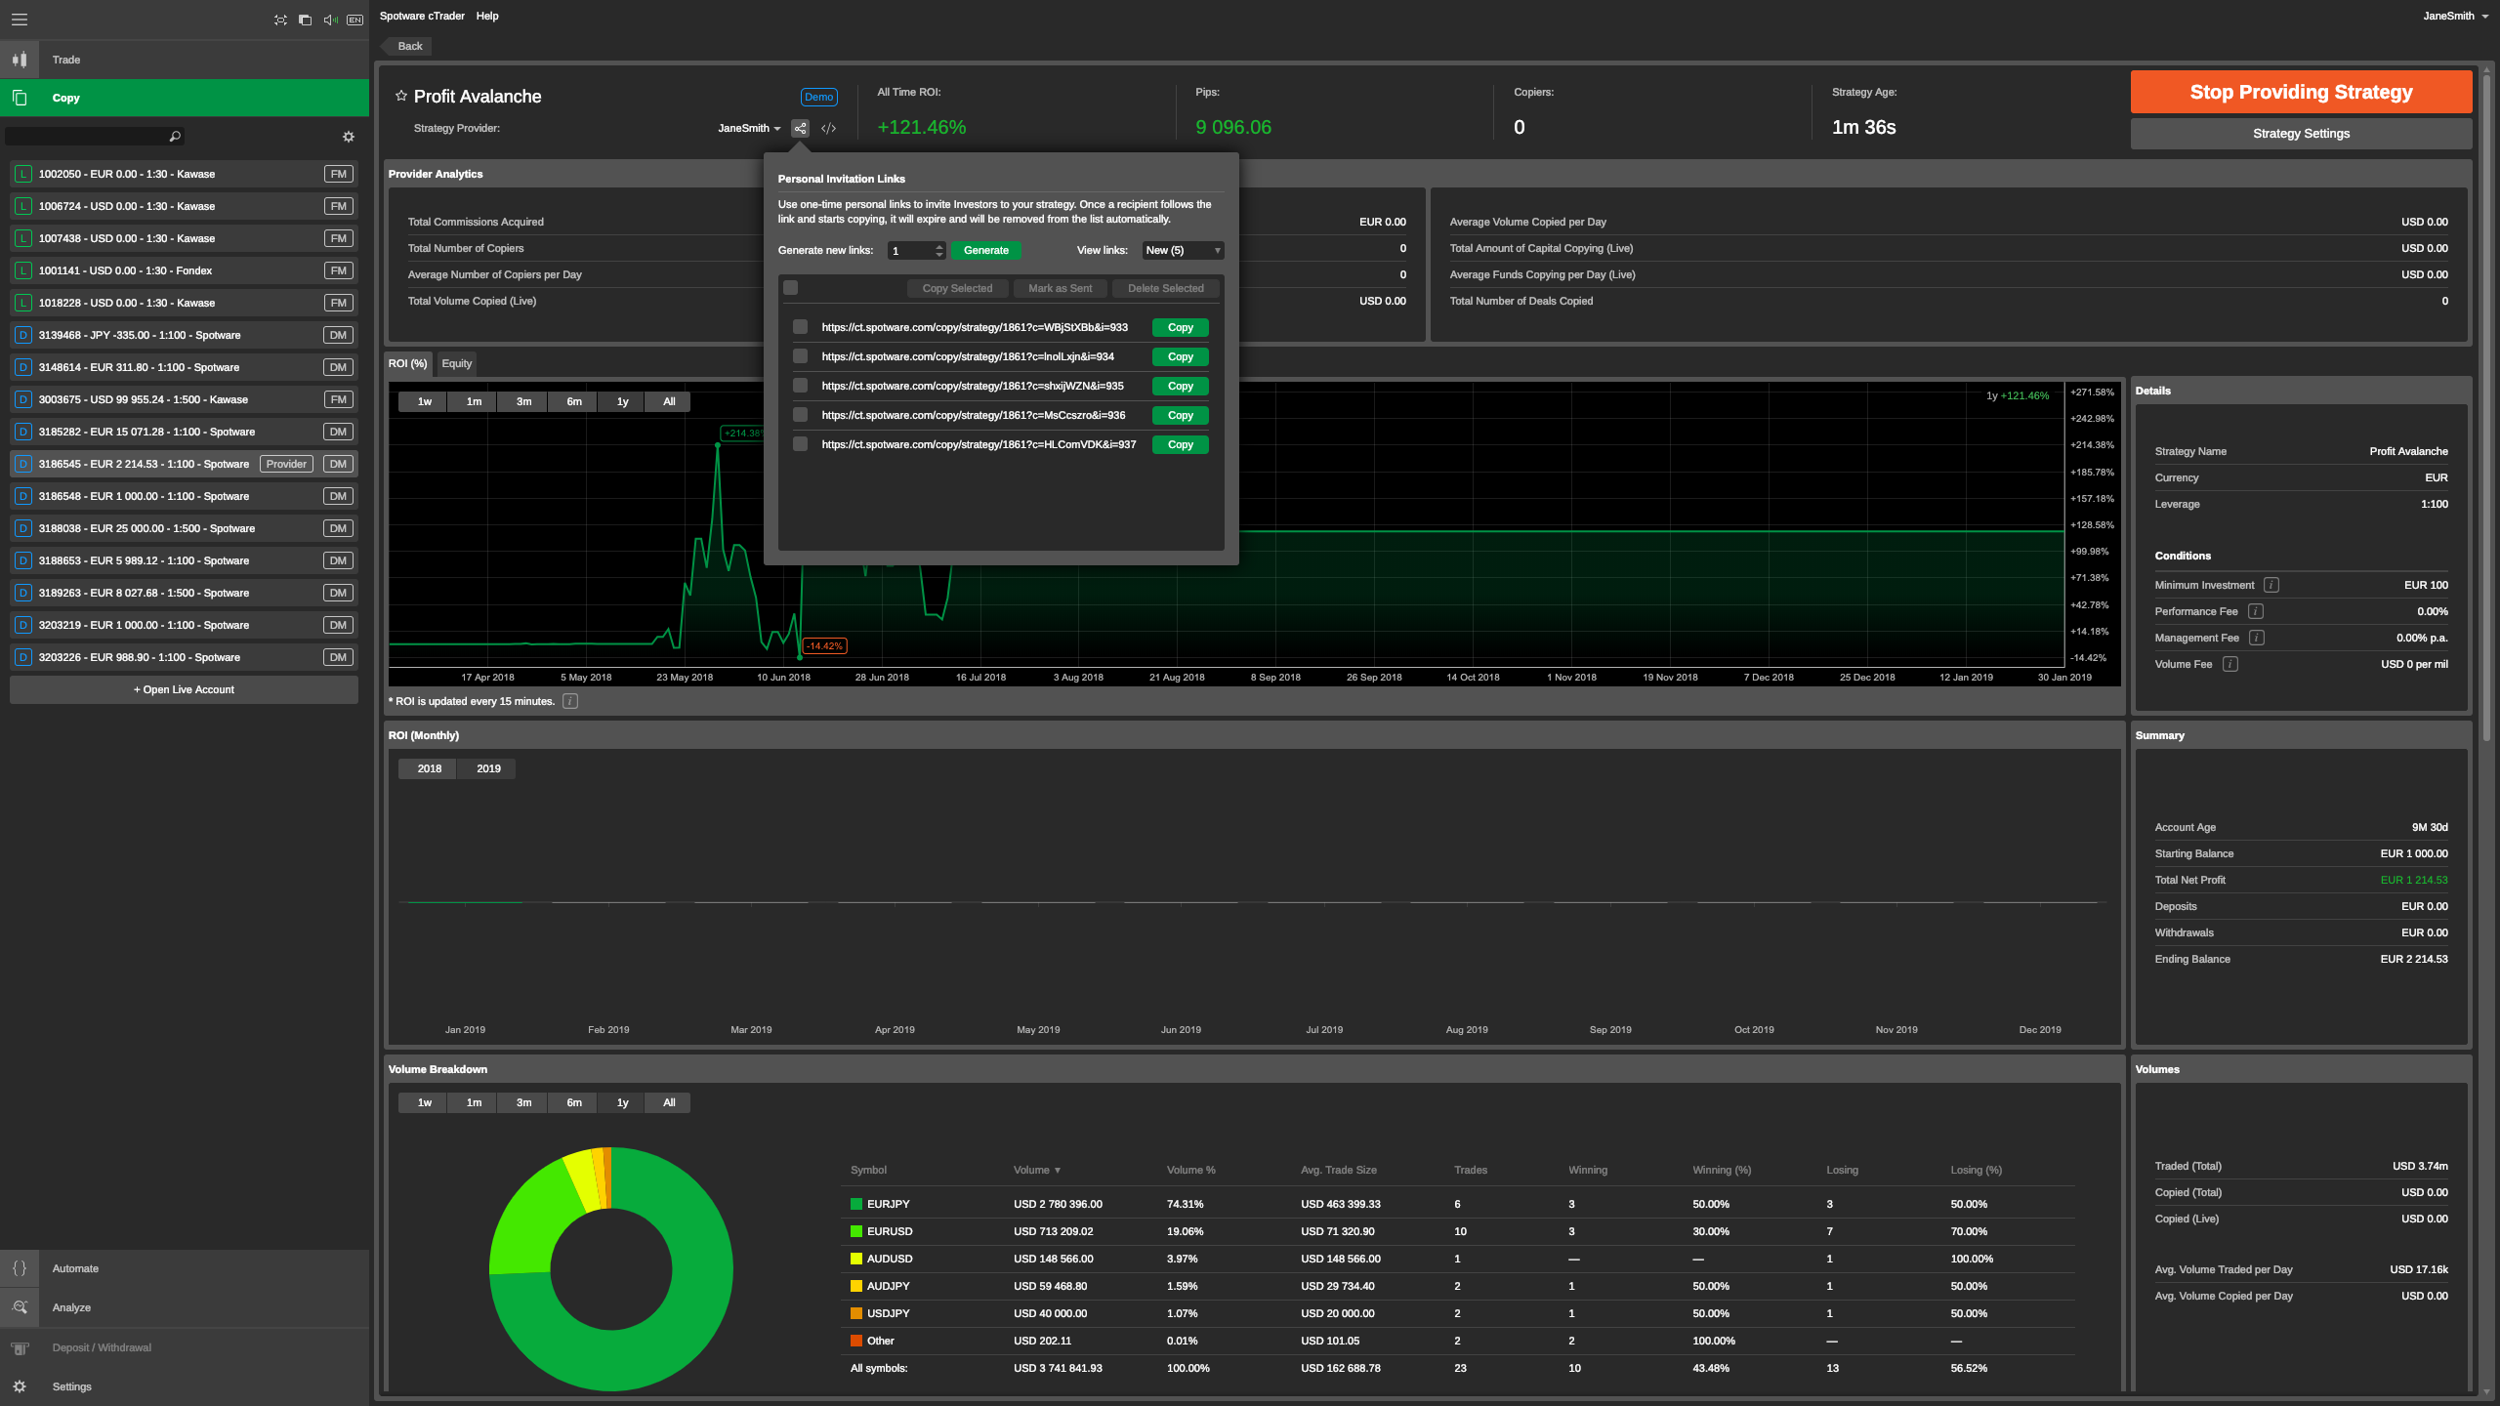Open the JaneSmith provider dropdown
Screen dimensions: 2500x1406
[x=749, y=128]
